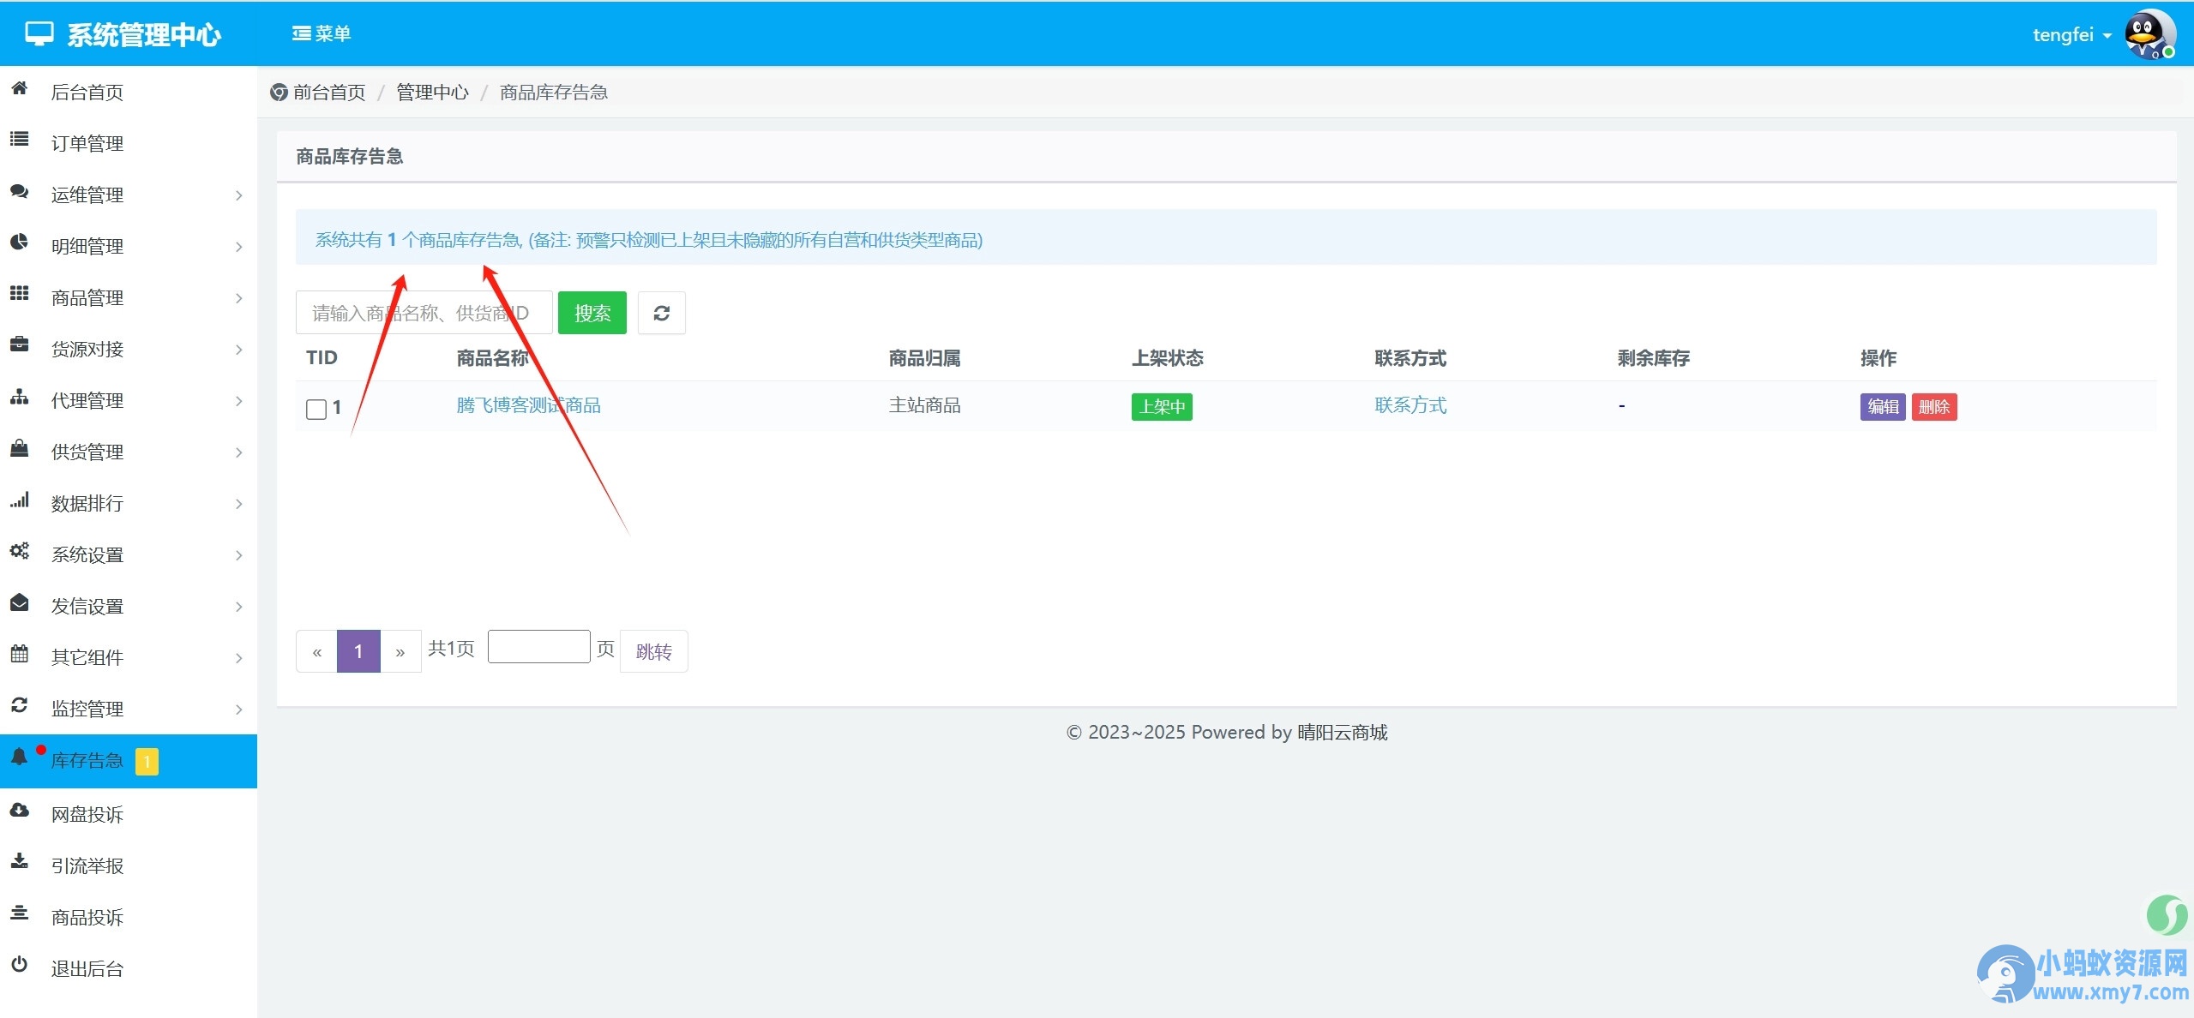This screenshot has height=1018, width=2194.
Task: Open the 腾飞博客测试商品 product link
Action: pyautogui.click(x=528, y=405)
